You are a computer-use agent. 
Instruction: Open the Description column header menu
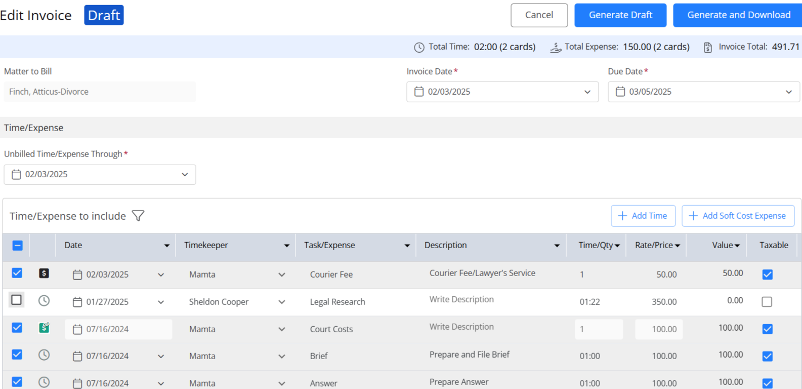point(557,246)
